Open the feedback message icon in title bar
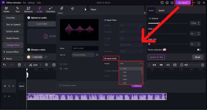This screenshot has height=110, width=207. click(162, 3)
